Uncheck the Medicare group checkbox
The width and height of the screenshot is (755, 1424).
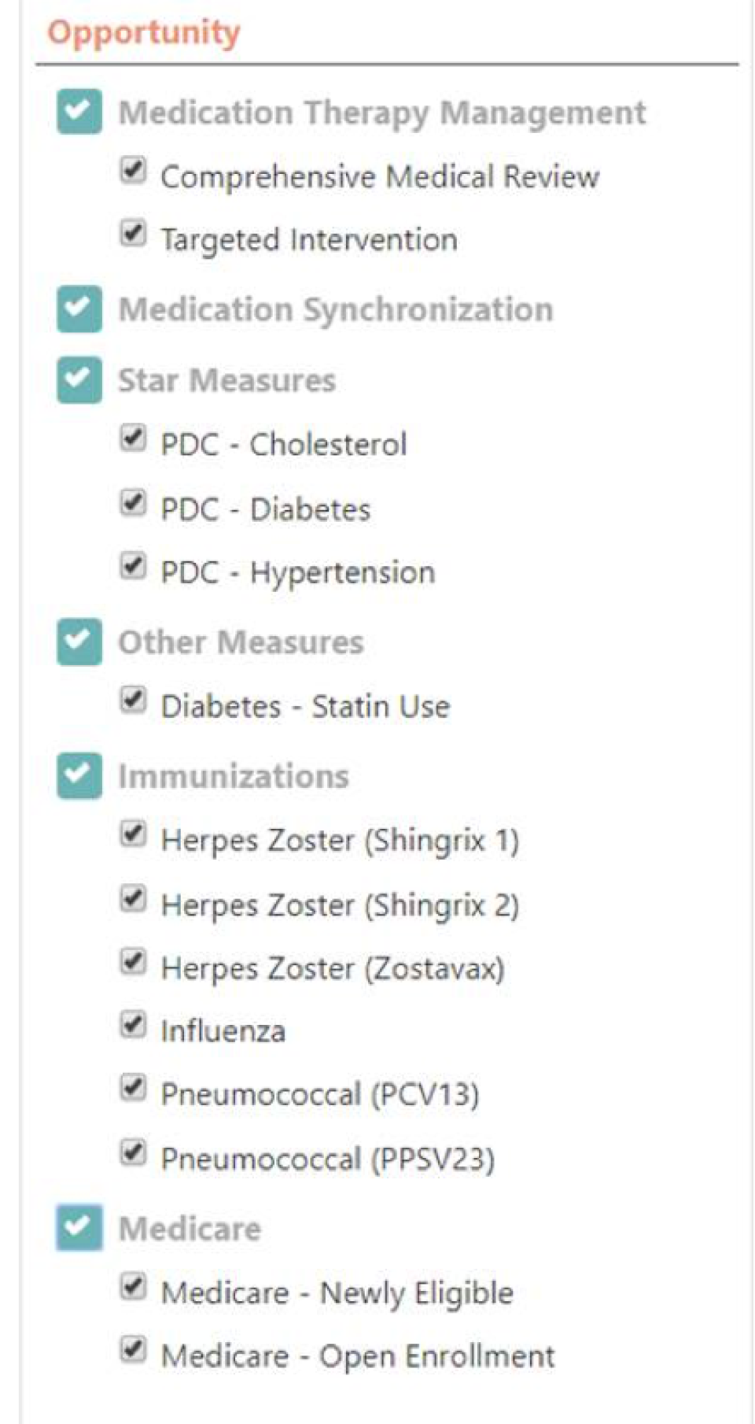tap(79, 1226)
